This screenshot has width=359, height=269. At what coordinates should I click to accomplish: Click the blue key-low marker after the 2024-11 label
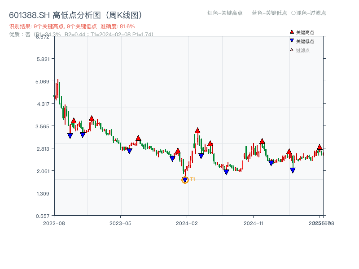pyautogui.click(x=270, y=164)
